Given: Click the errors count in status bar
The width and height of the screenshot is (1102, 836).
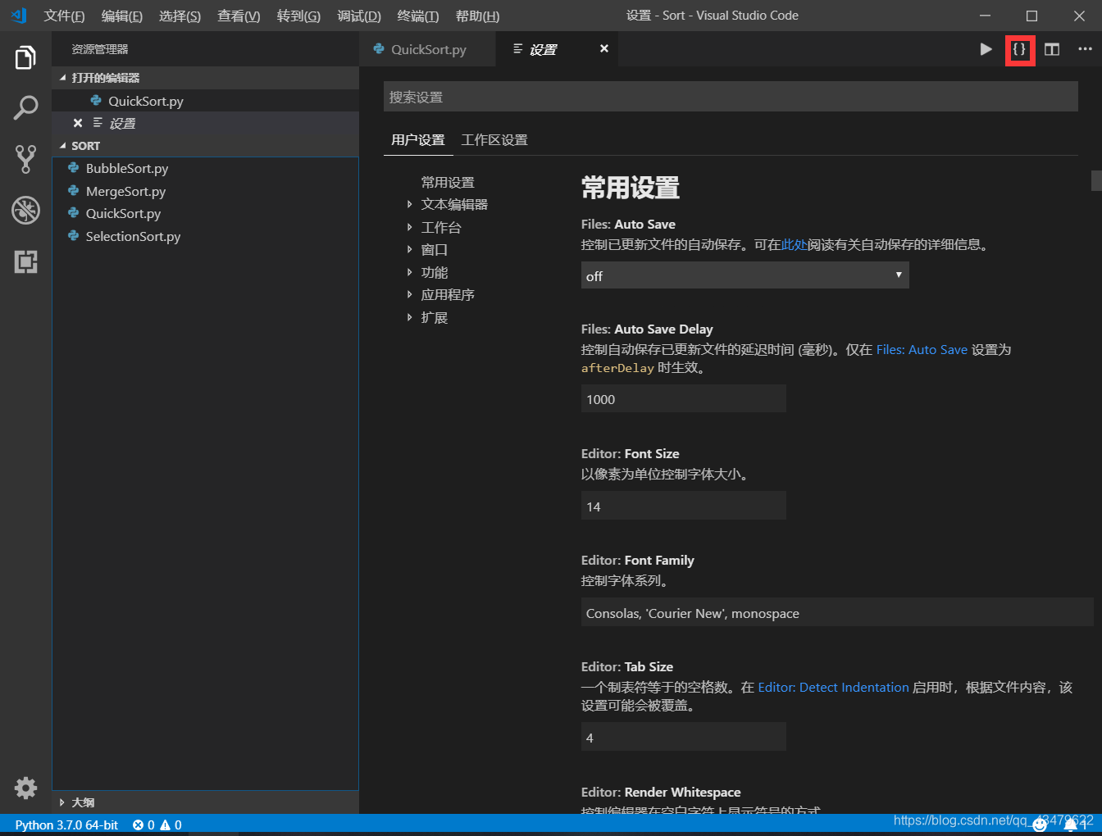Looking at the screenshot, I should tap(143, 825).
